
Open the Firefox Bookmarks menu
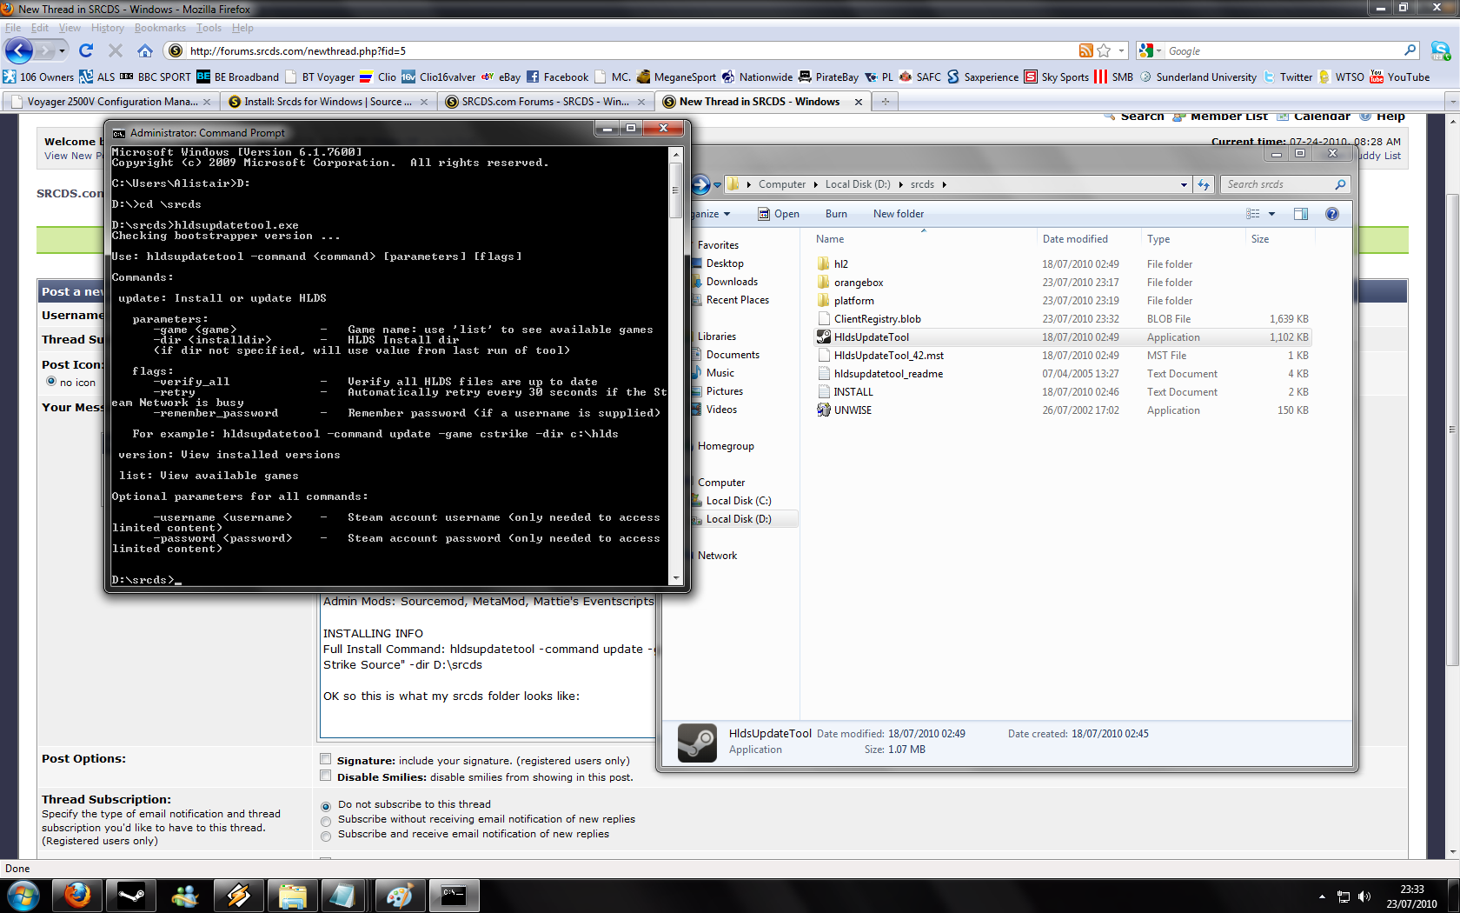click(x=160, y=28)
